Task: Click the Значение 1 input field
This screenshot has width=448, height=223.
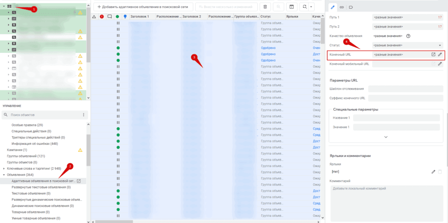Action: click(396, 127)
